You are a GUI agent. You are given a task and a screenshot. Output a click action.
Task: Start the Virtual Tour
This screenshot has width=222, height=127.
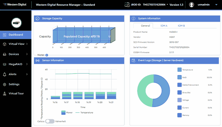tap(16, 93)
